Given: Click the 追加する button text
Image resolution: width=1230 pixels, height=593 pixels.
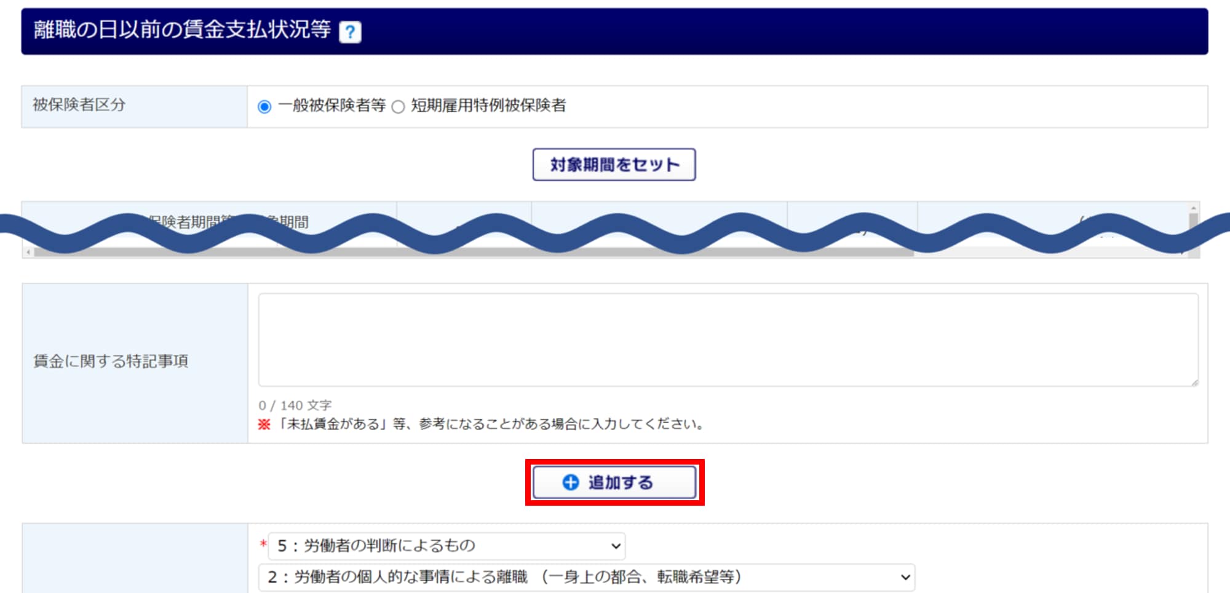Looking at the screenshot, I should (620, 482).
